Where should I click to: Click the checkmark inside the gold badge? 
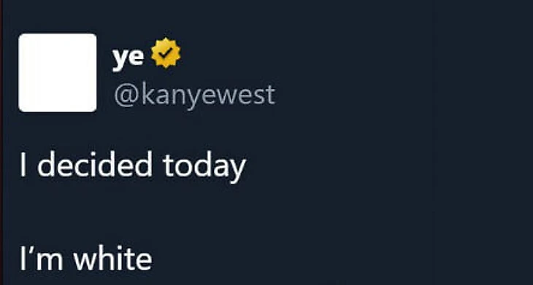166,53
